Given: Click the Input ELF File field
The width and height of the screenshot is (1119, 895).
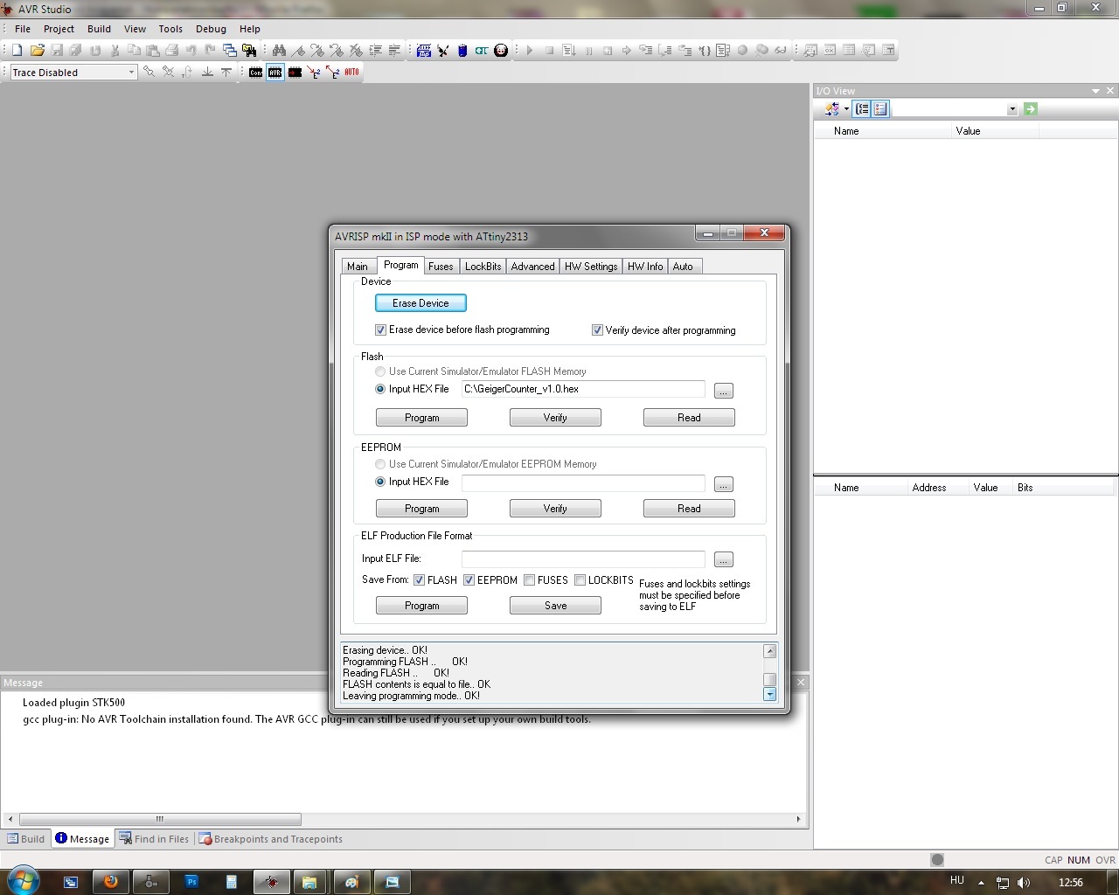Looking at the screenshot, I should (583, 559).
